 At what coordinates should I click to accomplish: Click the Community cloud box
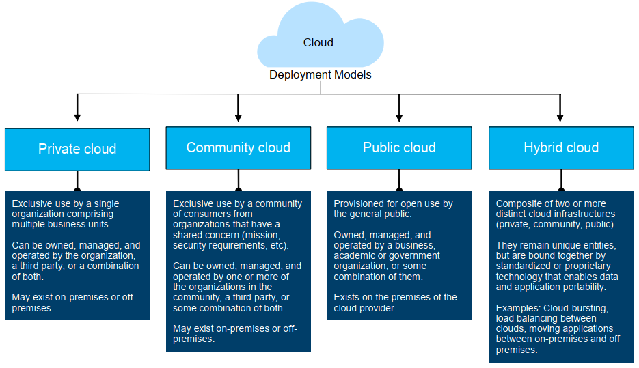[x=239, y=147]
